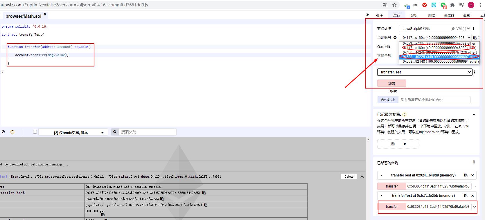Viewport: 485px width, 220px height.
Task: Click the console scrollbar up arrow
Action: (x=368, y=140)
